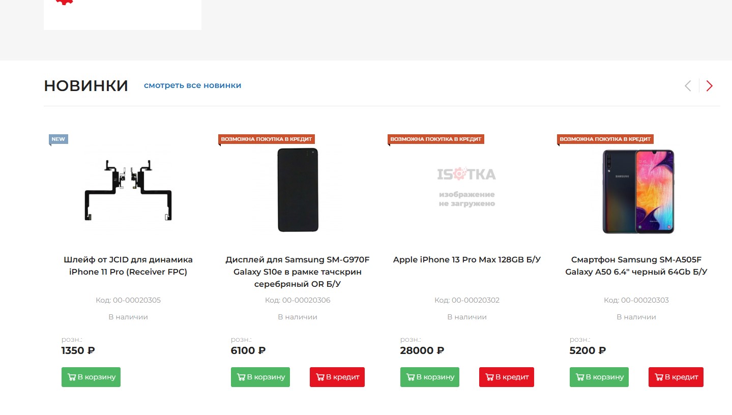Add the JCID шлейф to cart
732x415 pixels.
91,377
